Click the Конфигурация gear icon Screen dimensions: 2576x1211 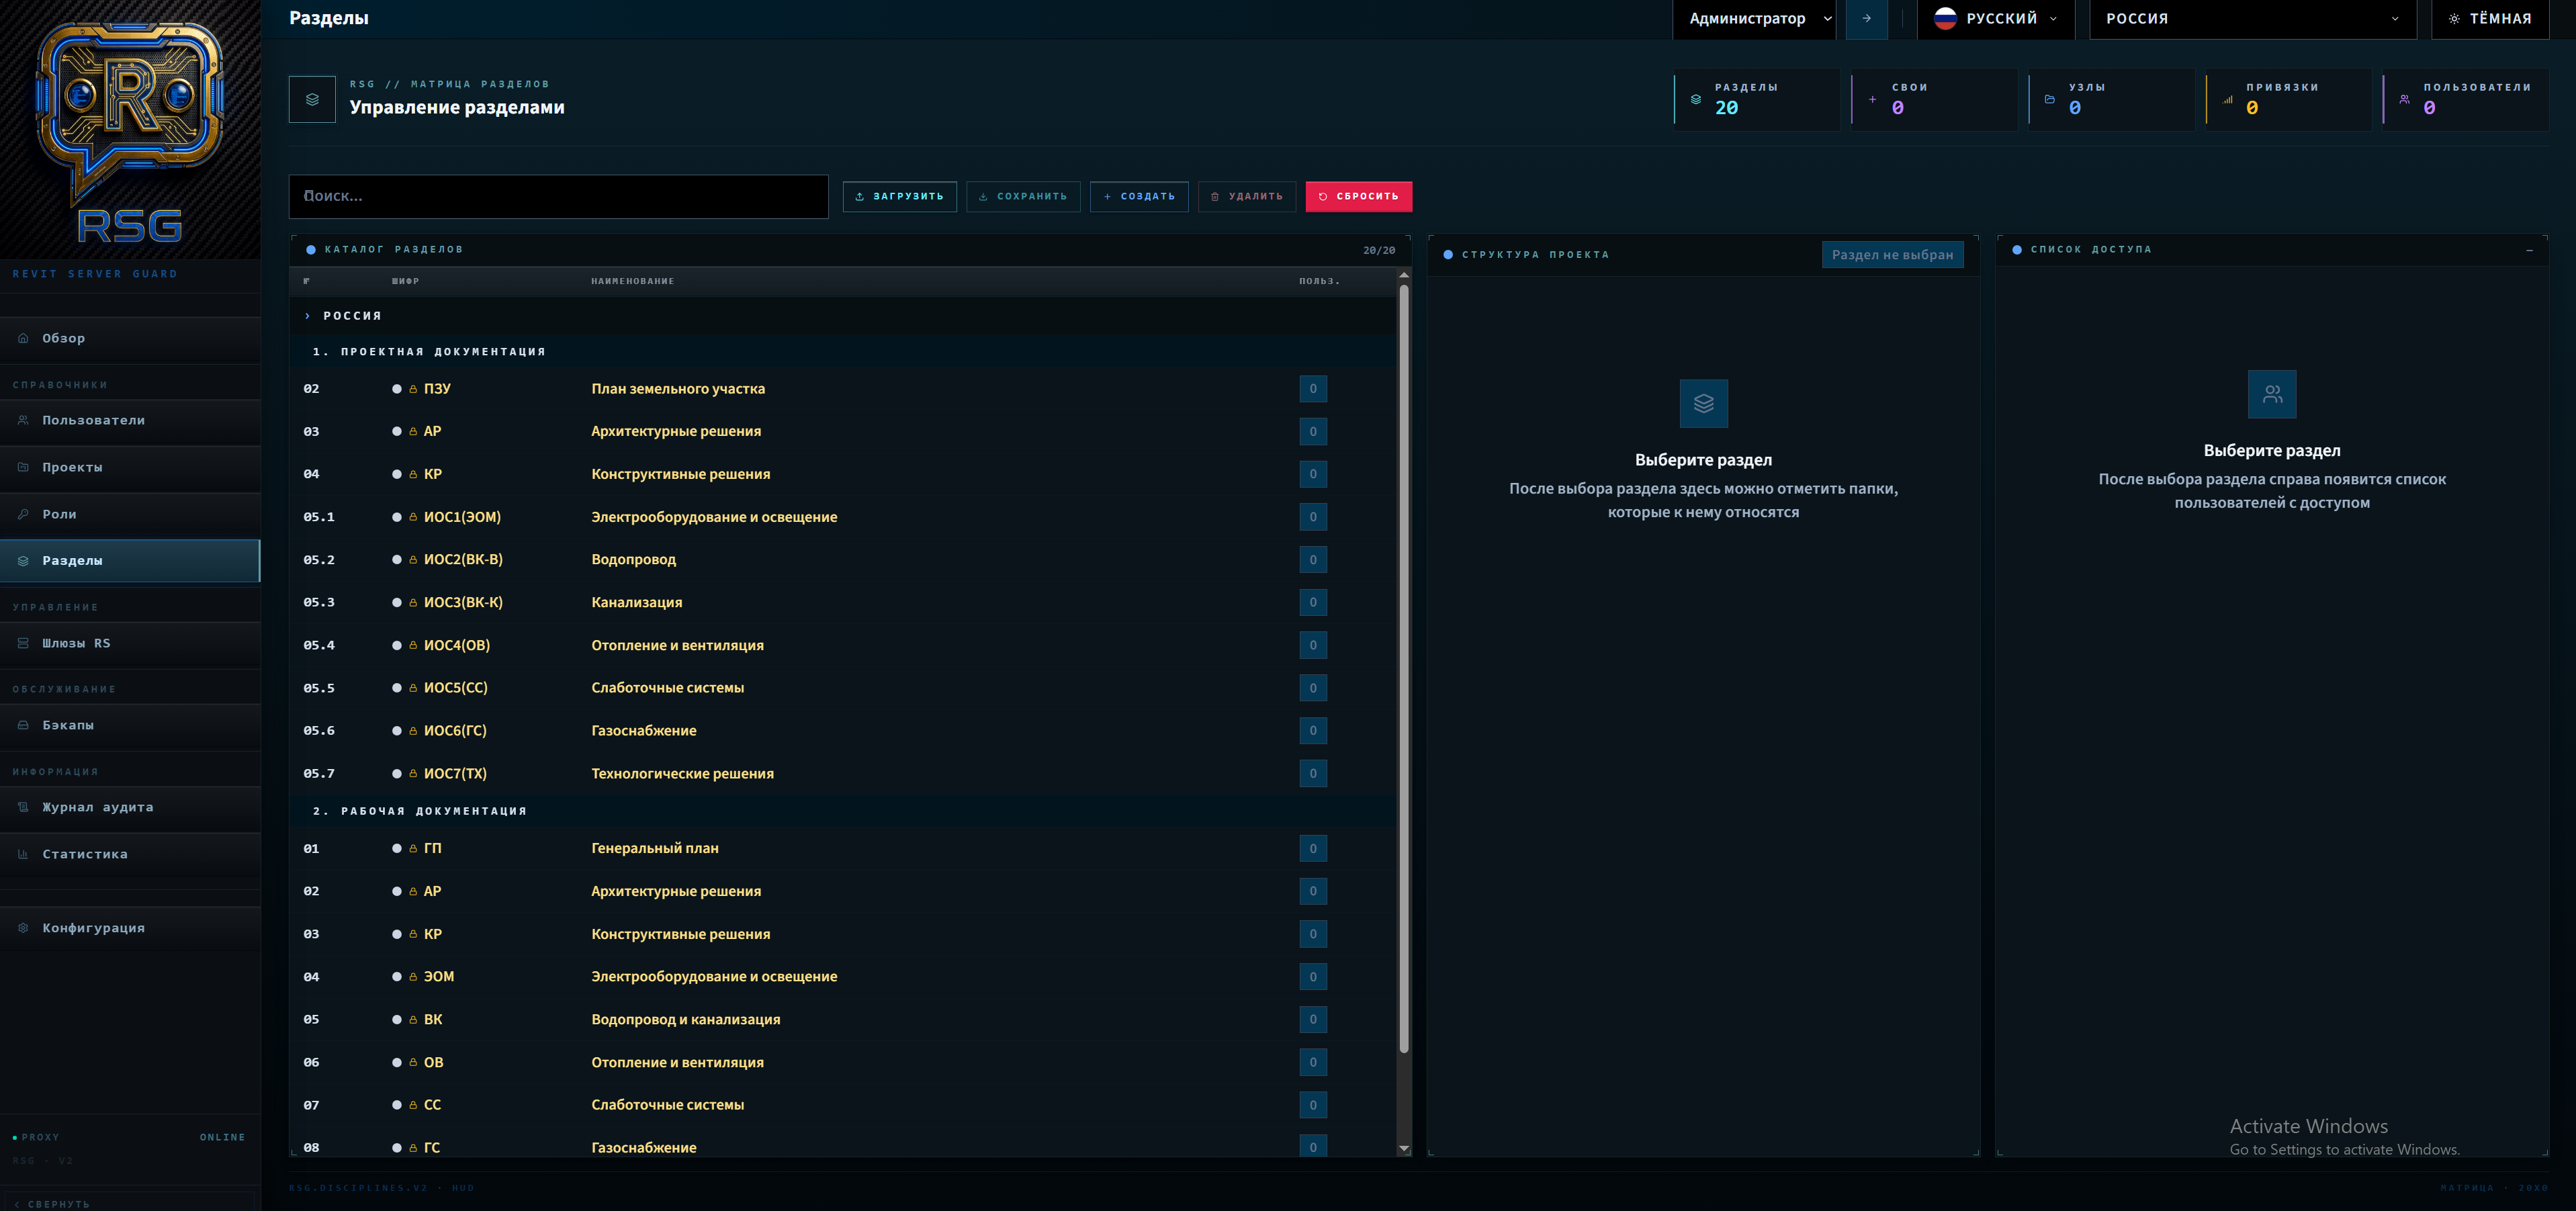[x=23, y=928]
